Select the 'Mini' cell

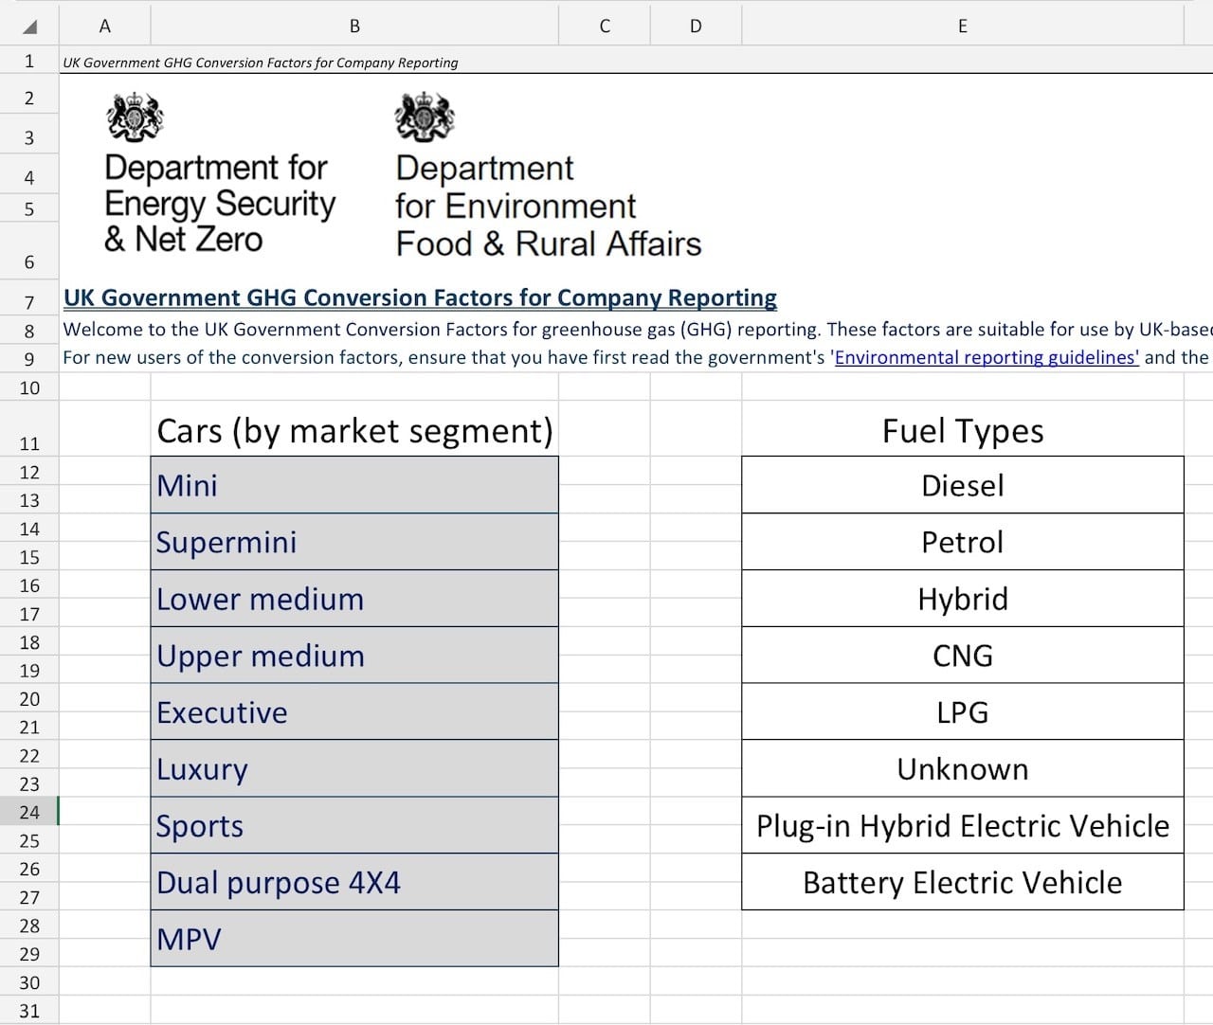(354, 485)
